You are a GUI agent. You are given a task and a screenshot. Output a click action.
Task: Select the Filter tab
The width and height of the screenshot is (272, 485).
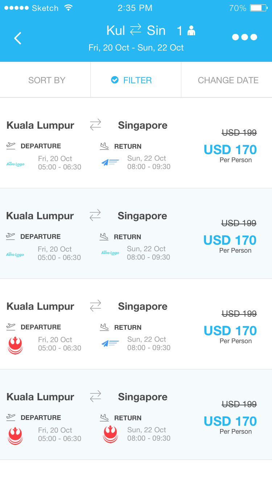[137, 80]
